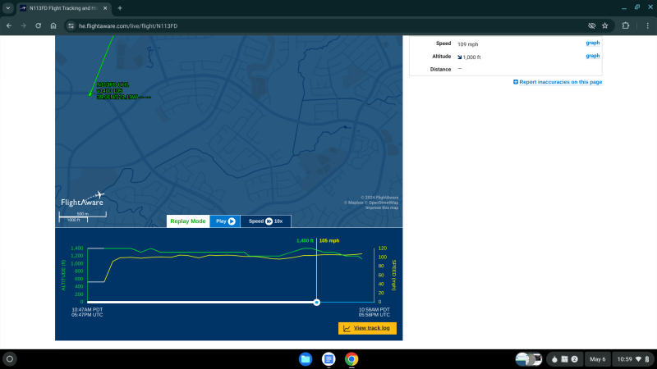Open the shelf notification icons group
This screenshot has height=369, width=657.
coord(564,359)
